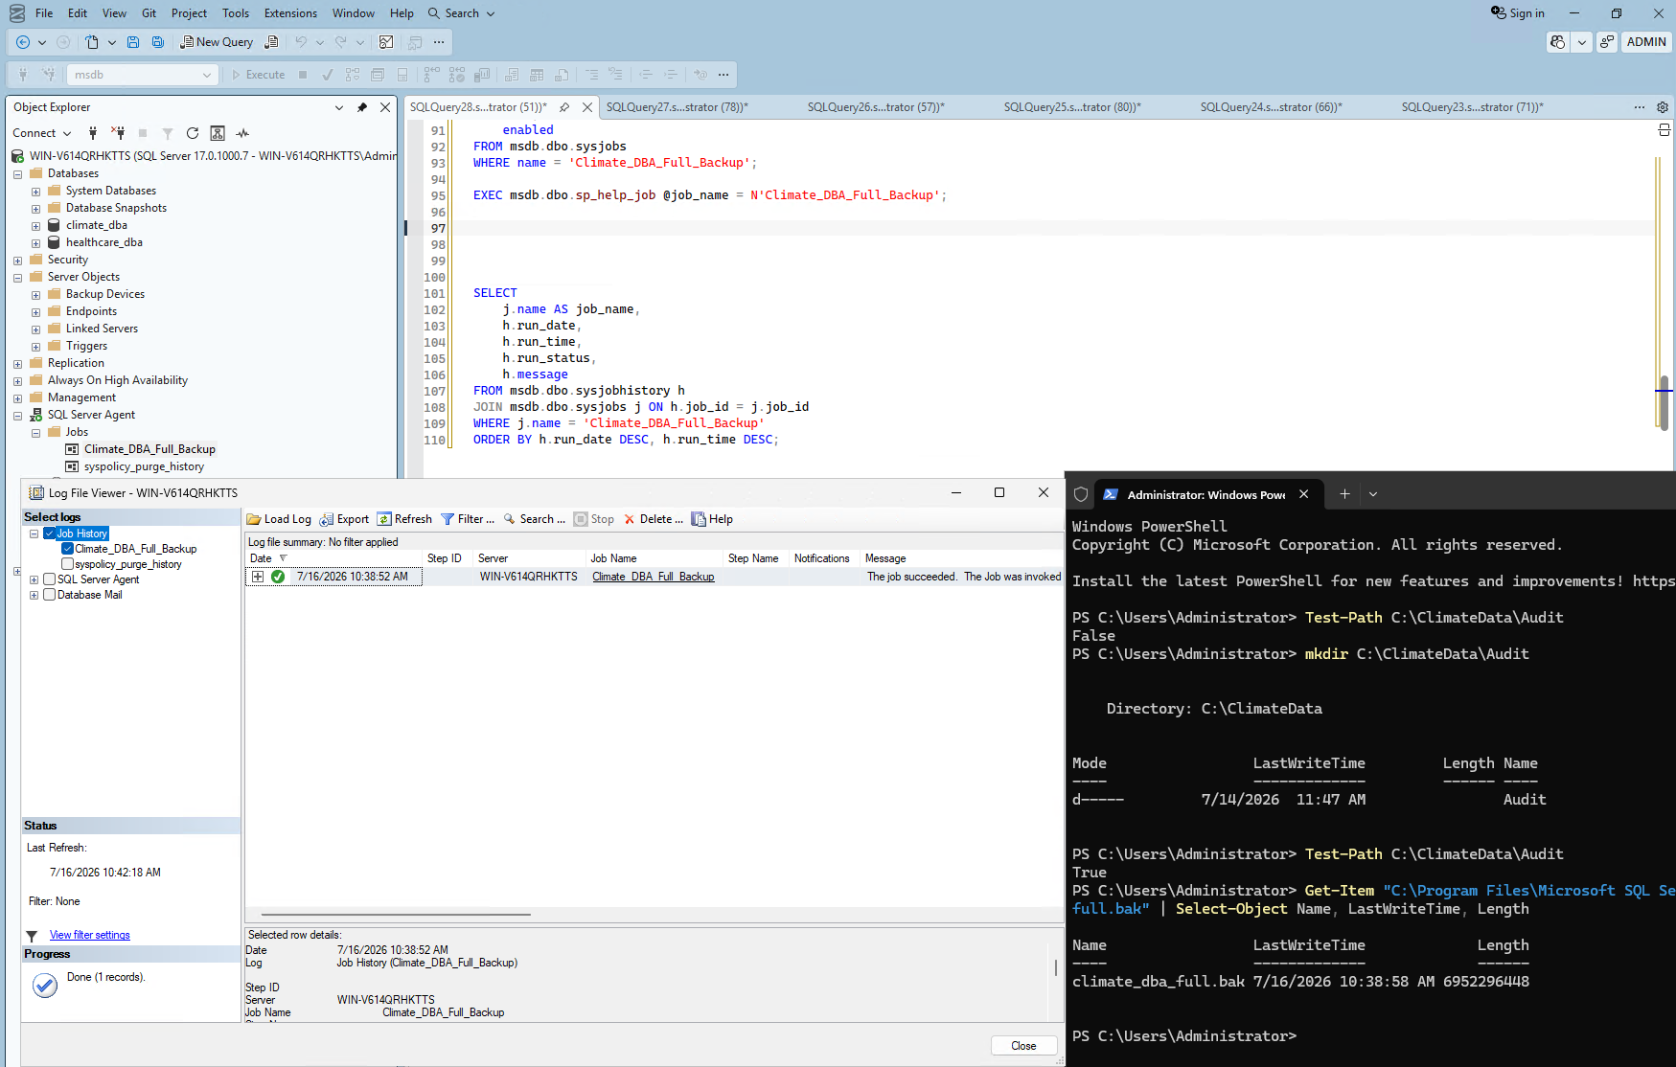Pin the SQLQuery28 tab
Viewport: 1676px width, 1067px height.
pos(564,107)
